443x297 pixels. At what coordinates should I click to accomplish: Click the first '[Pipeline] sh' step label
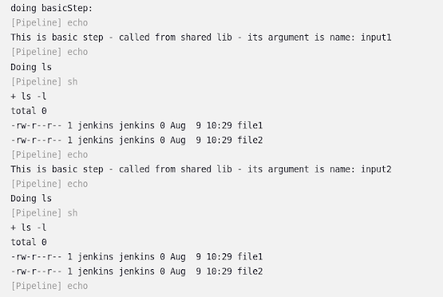coord(44,82)
